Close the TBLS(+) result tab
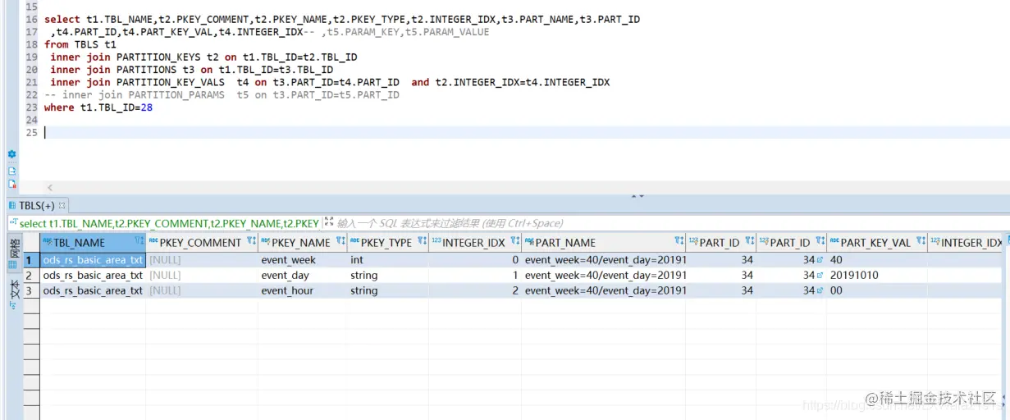Image resolution: width=1010 pixels, height=420 pixels. click(x=62, y=206)
